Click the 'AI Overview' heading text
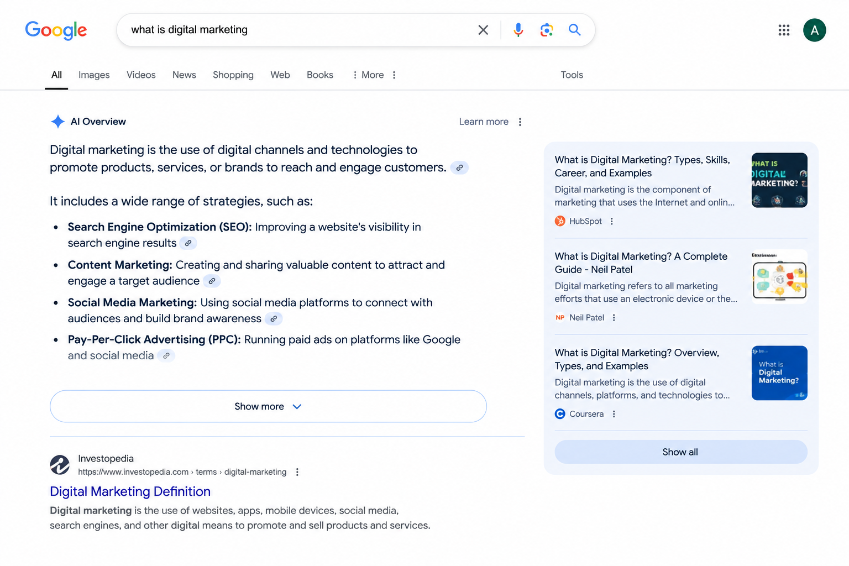The height and width of the screenshot is (566, 849). tap(98, 122)
